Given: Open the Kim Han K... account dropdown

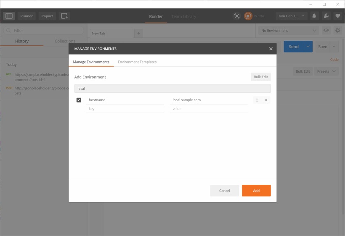Looking at the screenshot, I should (x=291, y=16).
